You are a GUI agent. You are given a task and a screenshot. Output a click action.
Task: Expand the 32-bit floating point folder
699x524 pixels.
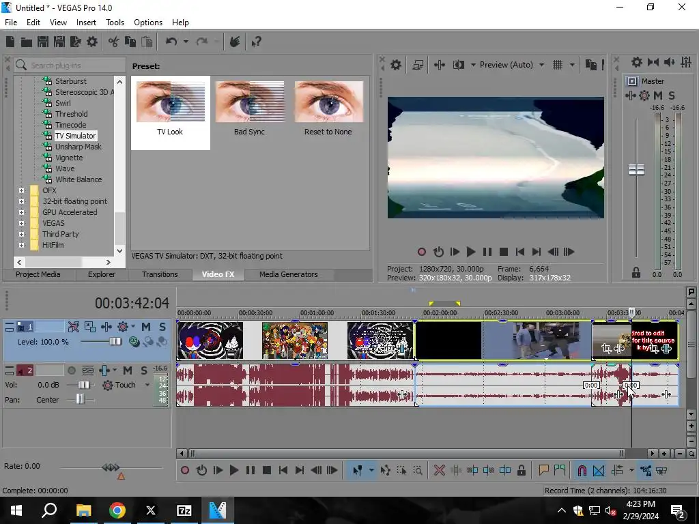pos(21,201)
